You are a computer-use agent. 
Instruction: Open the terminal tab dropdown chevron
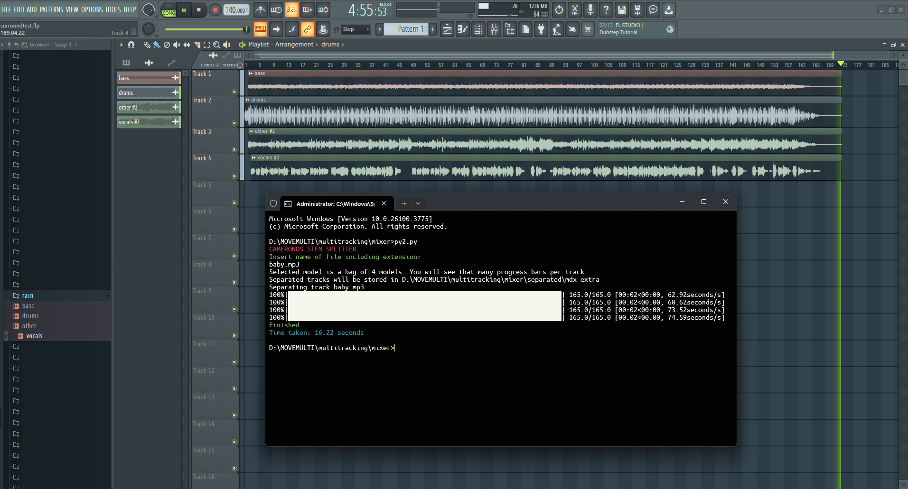coord(418,203)
